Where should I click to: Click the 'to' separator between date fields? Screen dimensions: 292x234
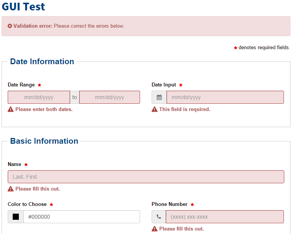(75, 97)
